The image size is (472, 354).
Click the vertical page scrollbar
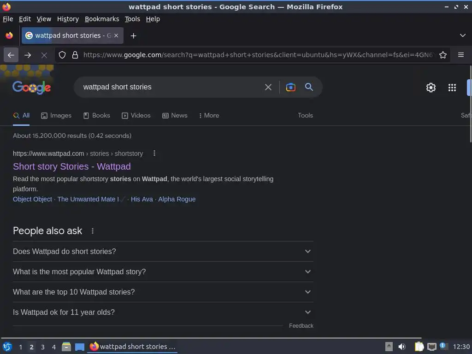pos(470,104)
